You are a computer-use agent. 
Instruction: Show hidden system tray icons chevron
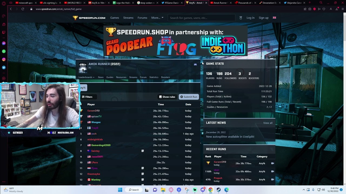click(304, 190)
